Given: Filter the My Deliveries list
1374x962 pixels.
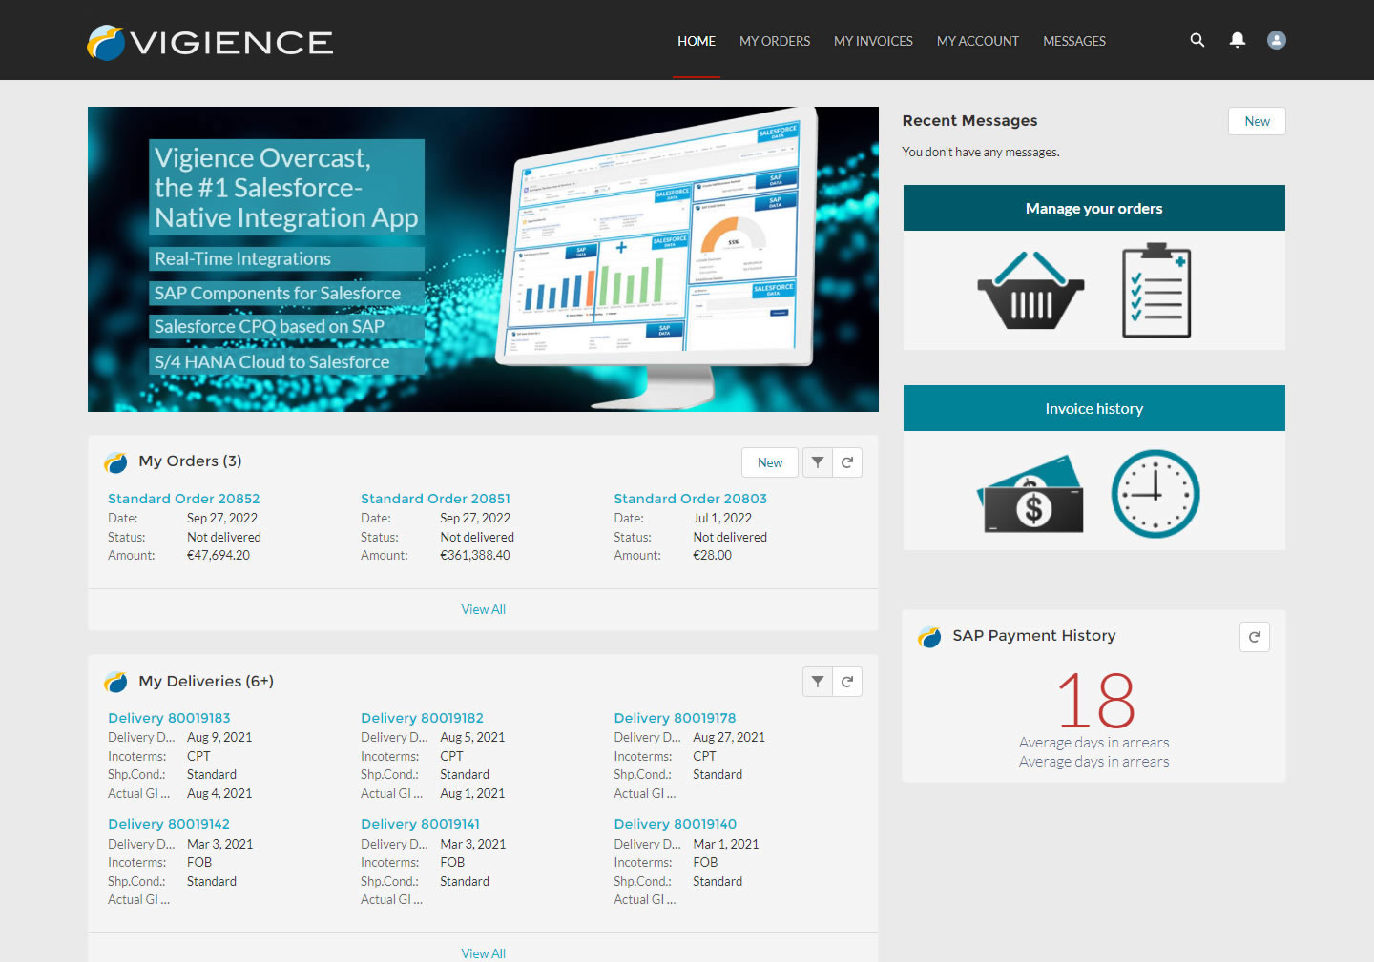Looking at the screenshot, I should 818,682.
